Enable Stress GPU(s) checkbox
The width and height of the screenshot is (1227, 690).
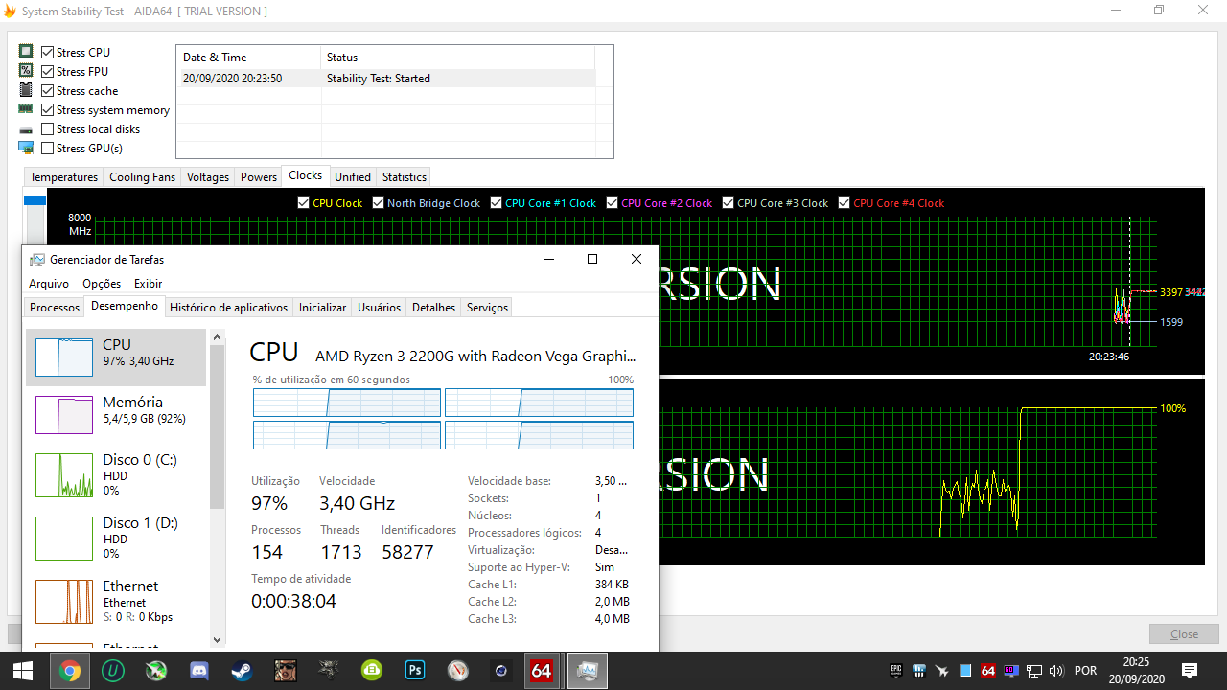(x=48, y=149)
